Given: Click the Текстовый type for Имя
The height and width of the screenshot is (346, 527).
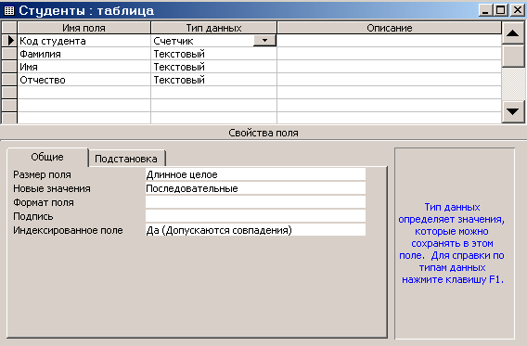Looking at the screenshot, I should [x=213, y=67].
